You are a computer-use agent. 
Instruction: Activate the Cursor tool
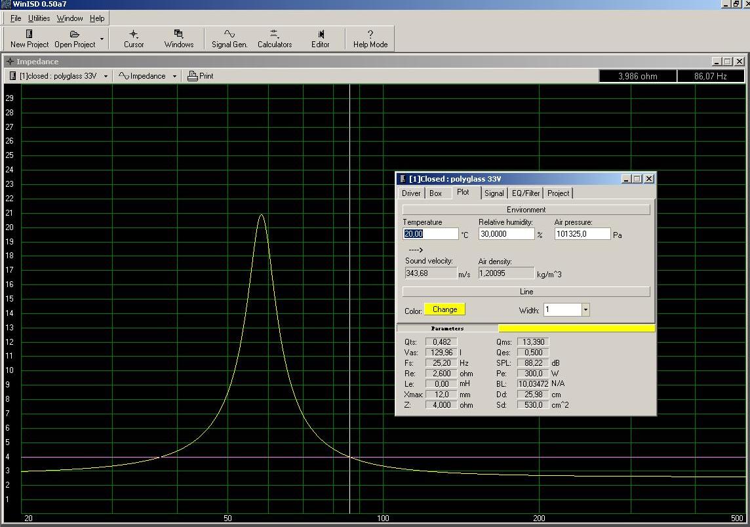(x=134, y=39)
